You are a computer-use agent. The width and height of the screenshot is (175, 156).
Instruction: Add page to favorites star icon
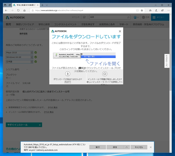[142, 10]
